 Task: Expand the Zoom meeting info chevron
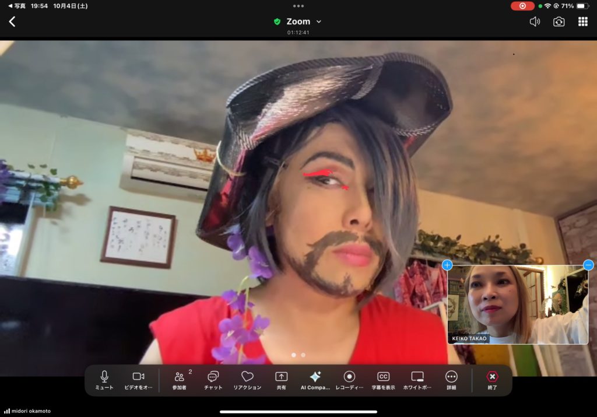pyautogui.click(x=319, y=22)
